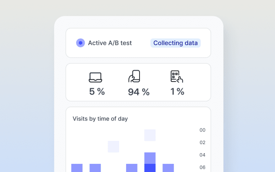
Task: Click the pale heatmap cell in 00 row
Action: [150, 135]
